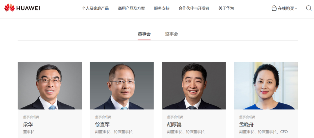Select the 服务支持 menu item
Screen dimensions: 314x138
[x=162, y=8]
